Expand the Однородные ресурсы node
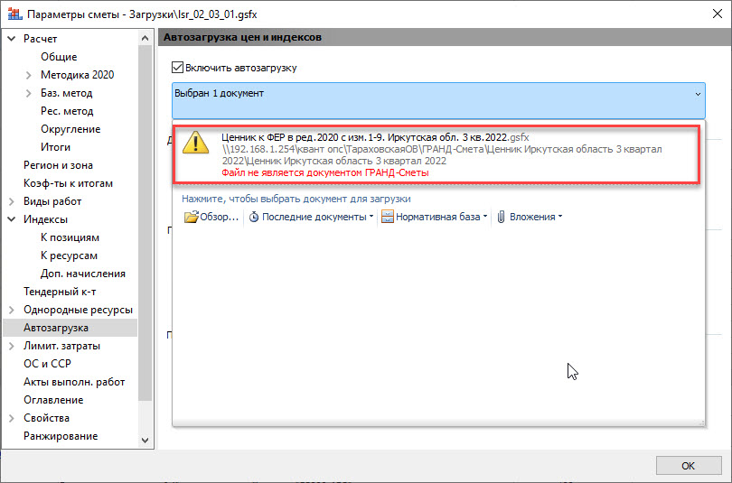 click(x=12, y=310)
